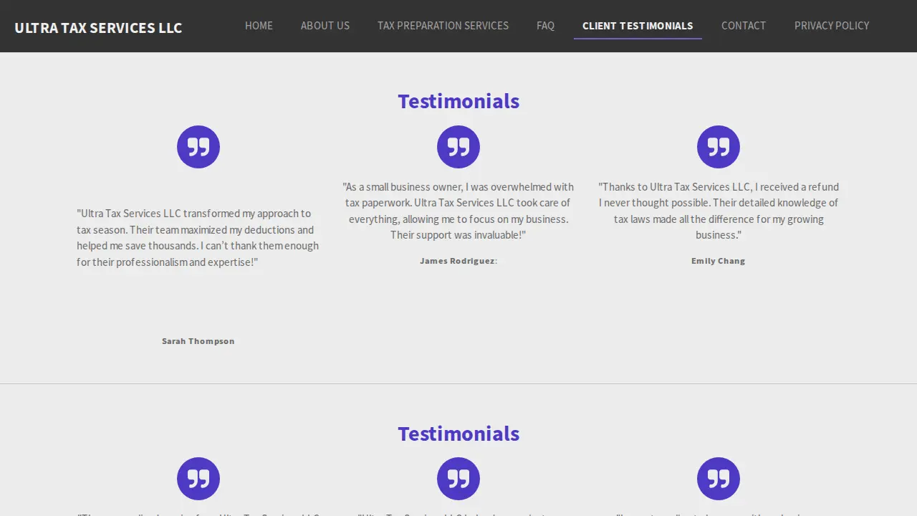Click the quote icon above Sarah Thompson's testimonial
The image size is (917, 516).
pos(198,147)
